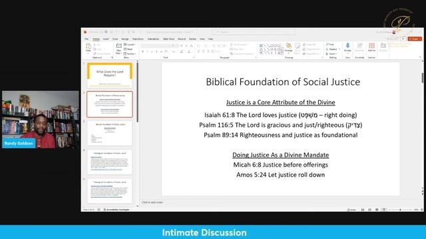Click the 'Psalm 116:5' line on slide
Screen dimensions: 426x239
[x=281, y=125]
